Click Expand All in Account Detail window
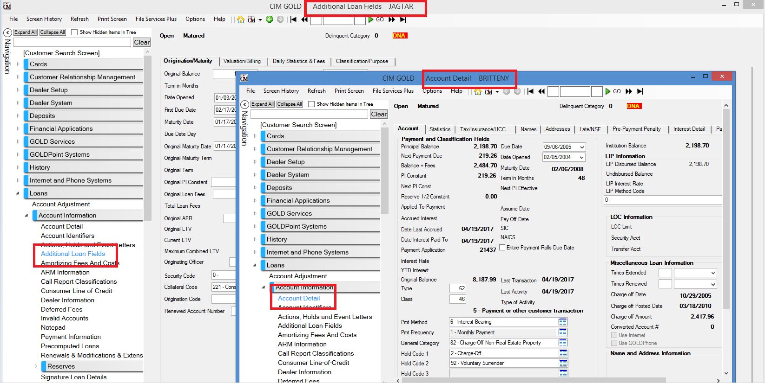Screen dimensions: 765x383 [263, 104]
